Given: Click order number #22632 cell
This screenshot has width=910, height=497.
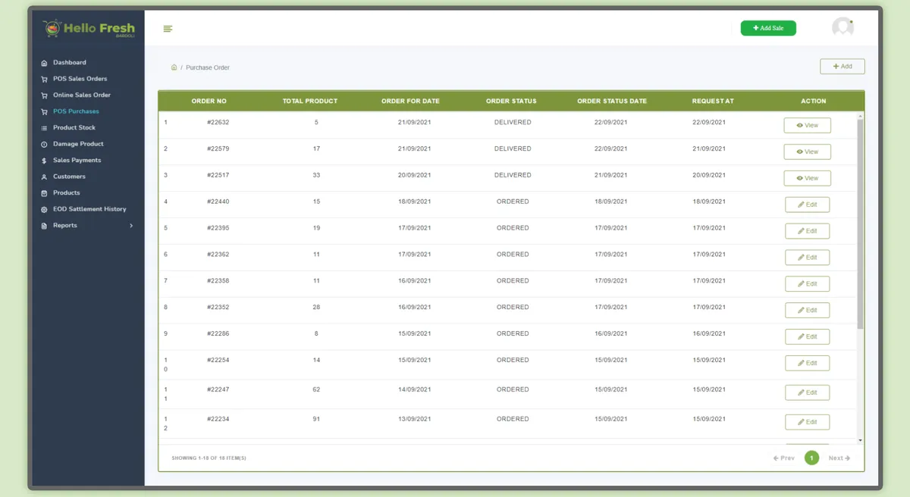Looking at the screenshot, I should point(218,123).
